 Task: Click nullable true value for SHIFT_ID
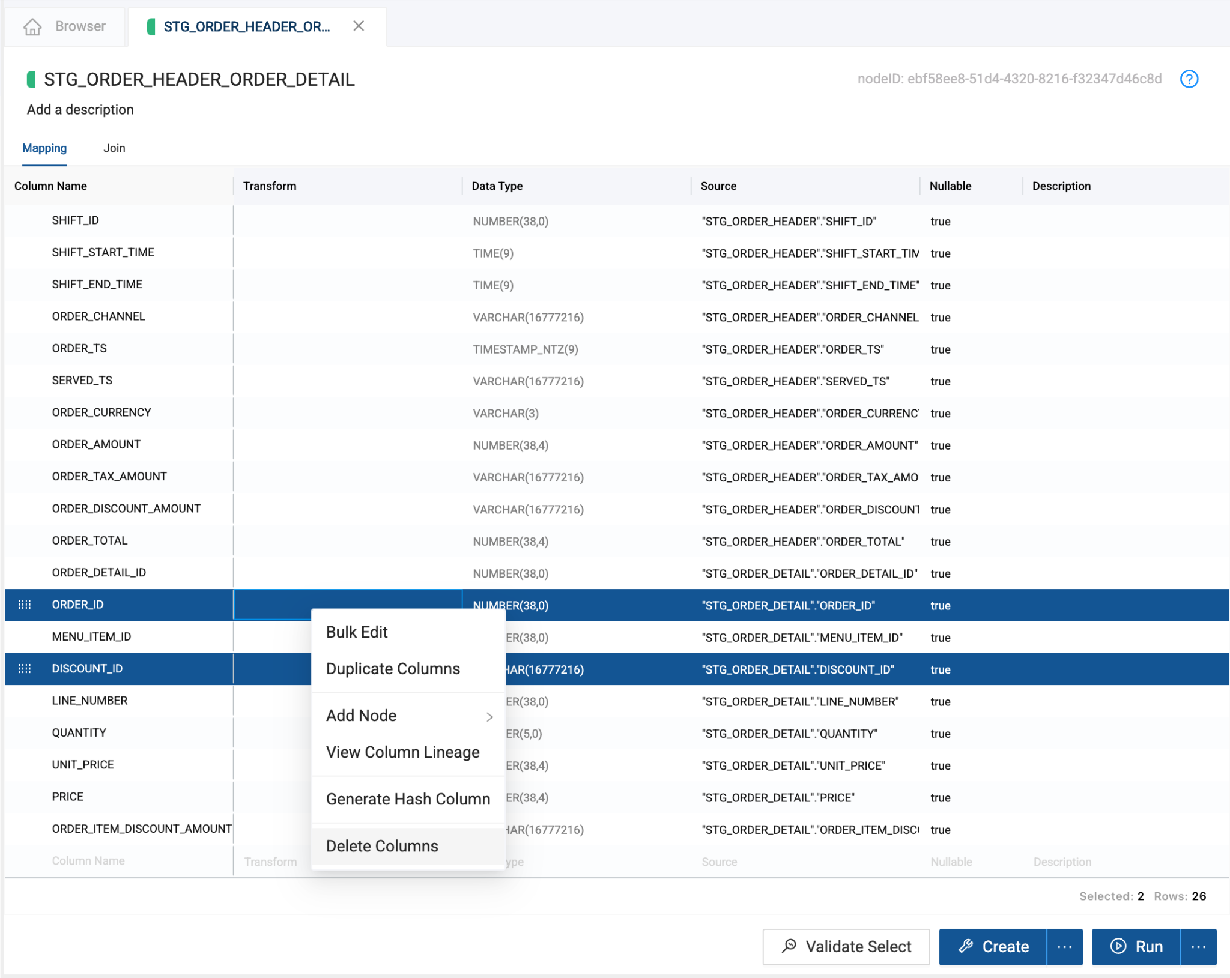pos(941,222)
